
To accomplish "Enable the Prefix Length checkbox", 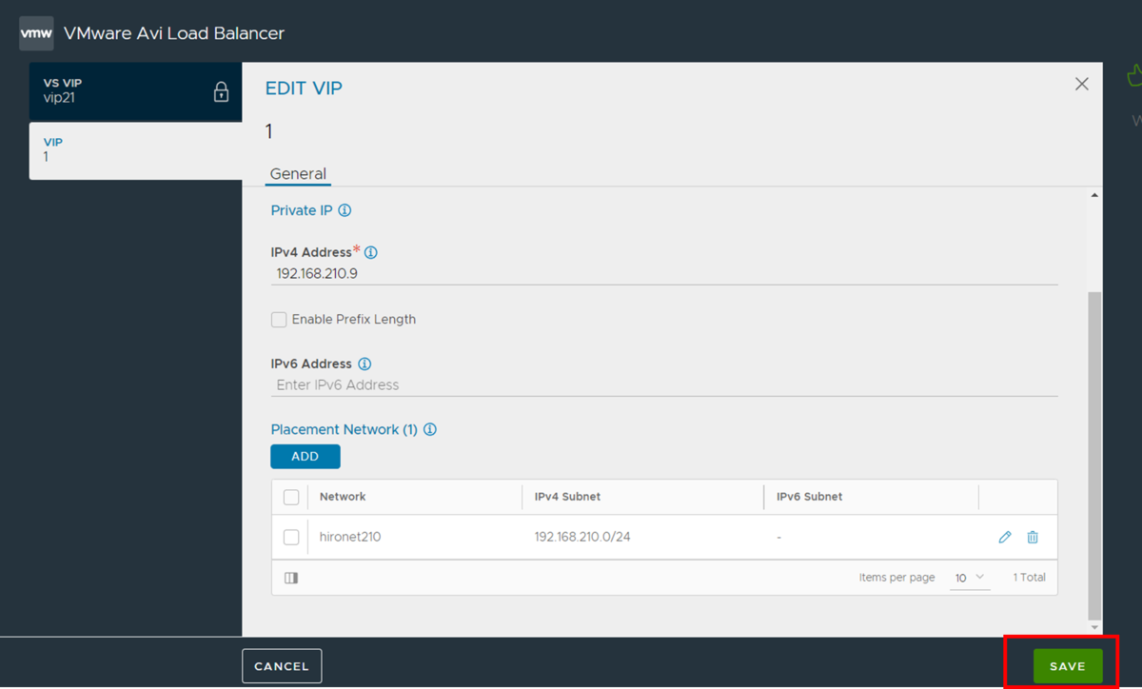I will 279,320.
